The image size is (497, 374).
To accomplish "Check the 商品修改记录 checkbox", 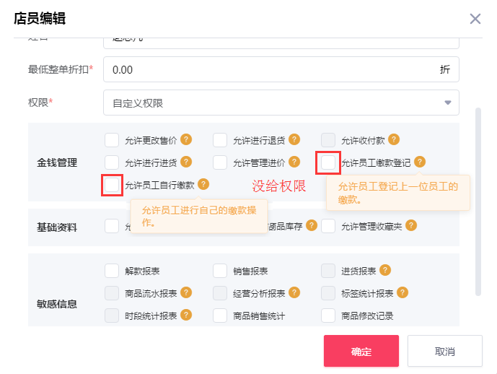I will [x=328, y=316].
